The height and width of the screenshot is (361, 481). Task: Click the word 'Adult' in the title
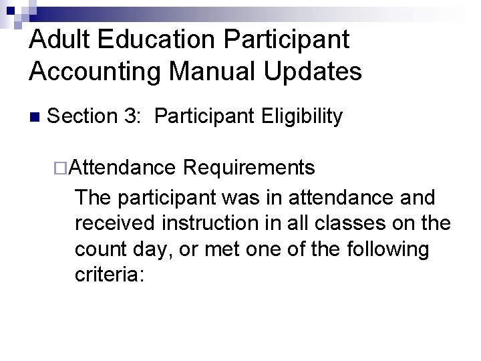(59, 39)
